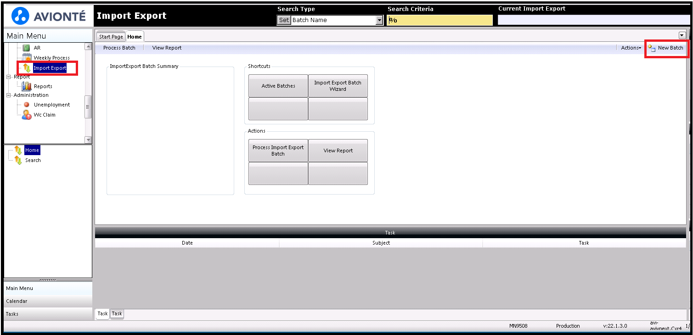Open Weekly Process in the Main Menu

pyautogui.click(x=52, y=58)
